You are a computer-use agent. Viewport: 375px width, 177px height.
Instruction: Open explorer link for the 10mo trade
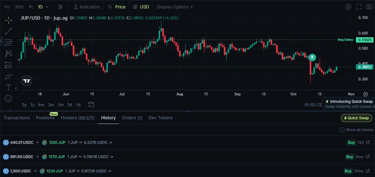point(368,171)
